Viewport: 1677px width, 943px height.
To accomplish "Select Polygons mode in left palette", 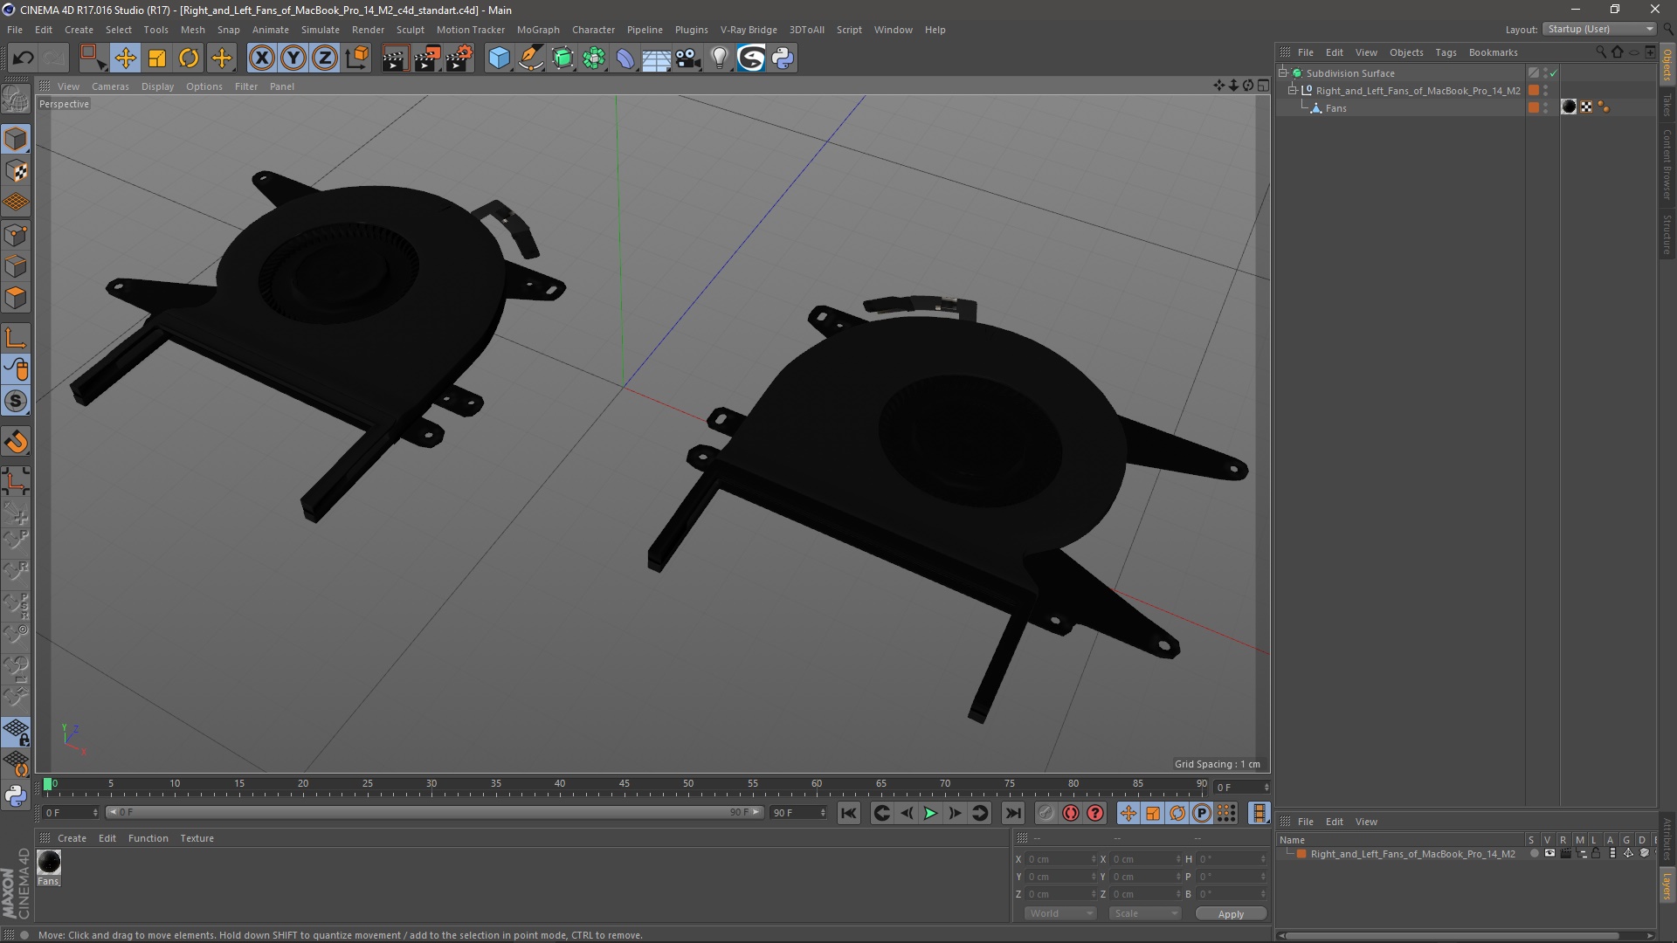I will (16, 298).
